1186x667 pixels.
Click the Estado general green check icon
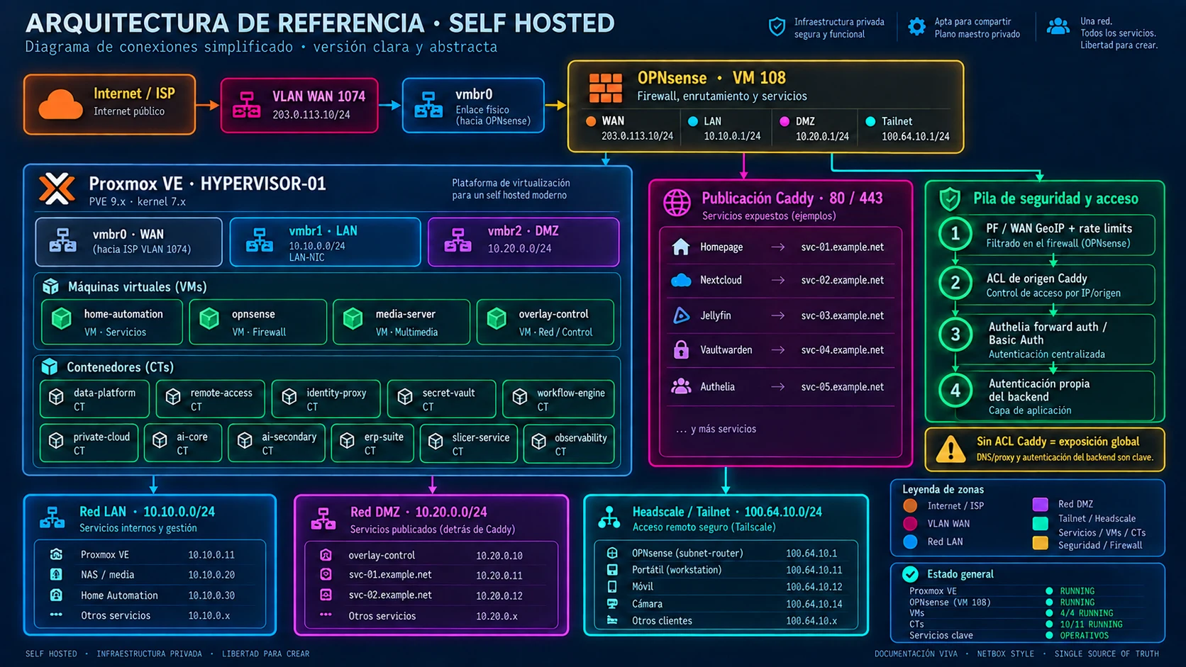pyautogui.click(x=910, y=574)
